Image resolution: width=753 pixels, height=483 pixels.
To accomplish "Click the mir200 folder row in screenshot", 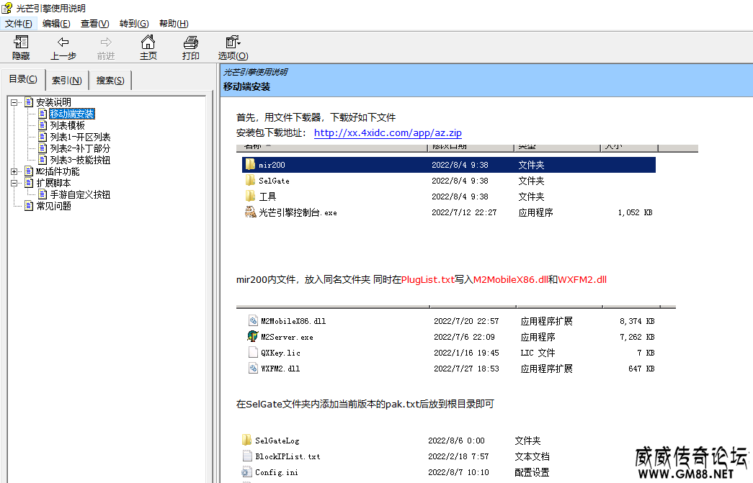I will click(x=449, y=165).
